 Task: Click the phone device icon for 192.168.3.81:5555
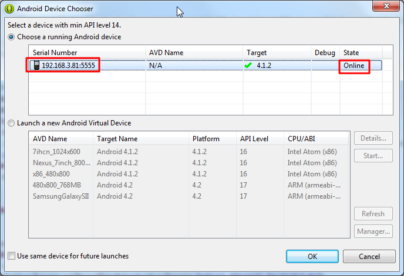[x=36, y=65]
